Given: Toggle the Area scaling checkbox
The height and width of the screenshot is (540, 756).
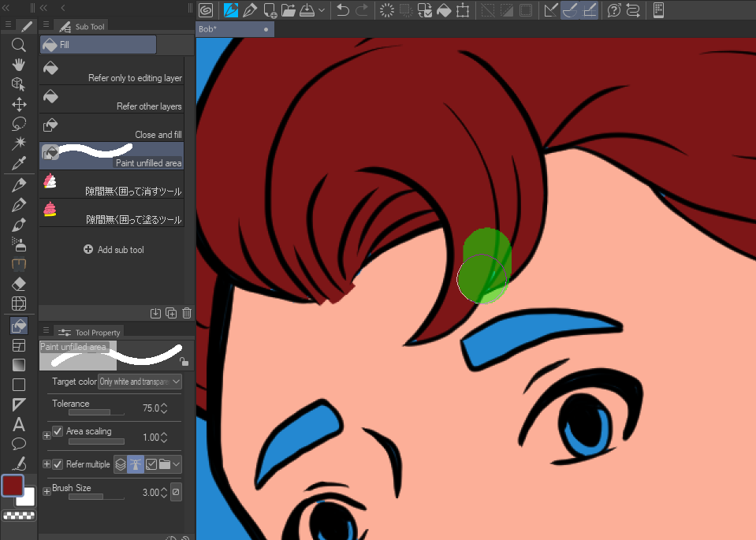Looking at the screenshot, I should tap(58, 431).
